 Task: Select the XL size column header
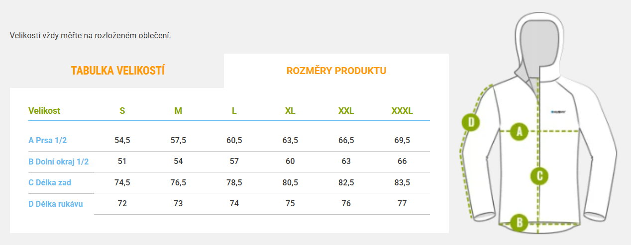pos(290,111)
